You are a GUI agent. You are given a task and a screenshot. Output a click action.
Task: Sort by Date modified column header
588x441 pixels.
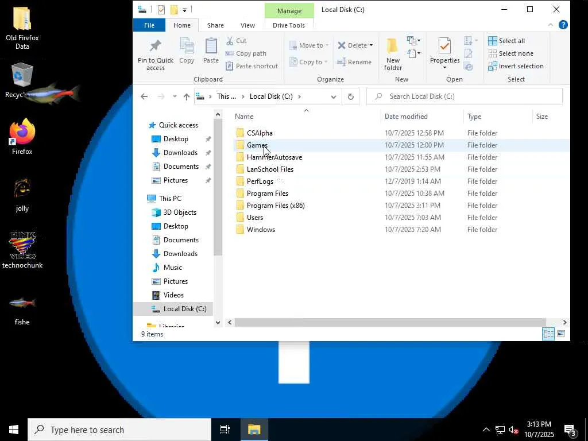pos(422,116)
